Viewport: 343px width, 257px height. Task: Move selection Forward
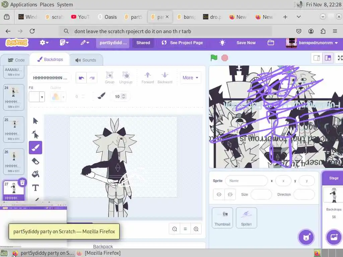point(147,78)
